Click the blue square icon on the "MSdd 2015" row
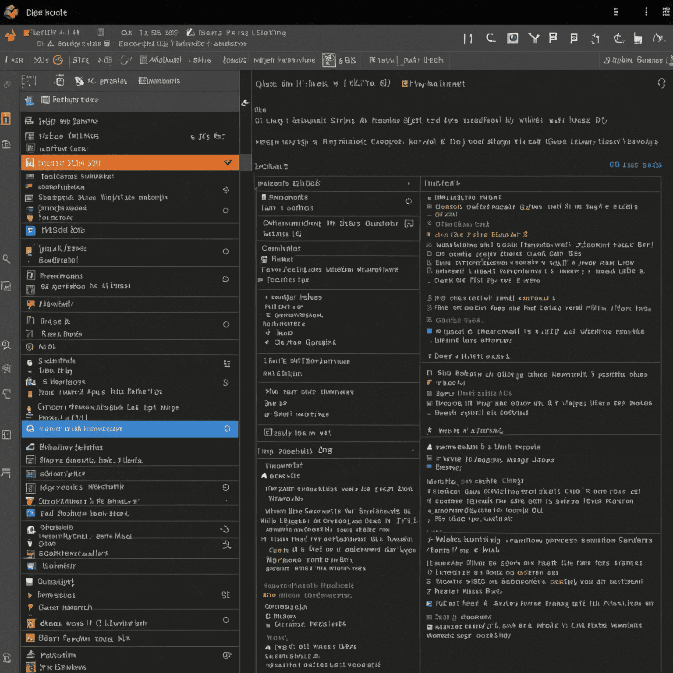Image resolution: width=673 pixels, height=673 pixels. pyautogui.click(x=31, y=230)
